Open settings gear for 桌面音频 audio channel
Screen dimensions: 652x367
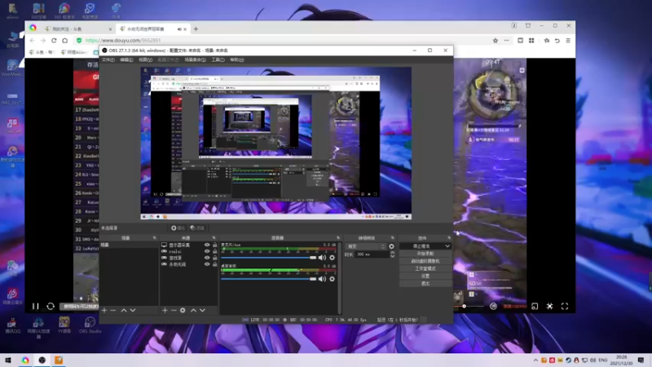click(x=332, y=279)
